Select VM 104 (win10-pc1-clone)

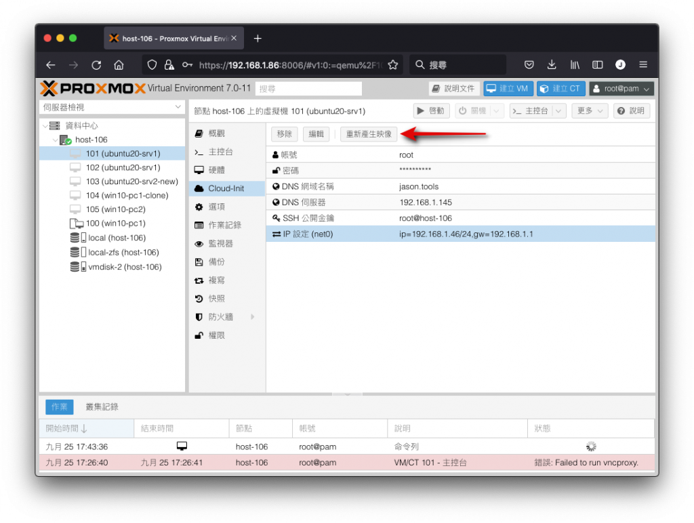click(x=112, y=196)
